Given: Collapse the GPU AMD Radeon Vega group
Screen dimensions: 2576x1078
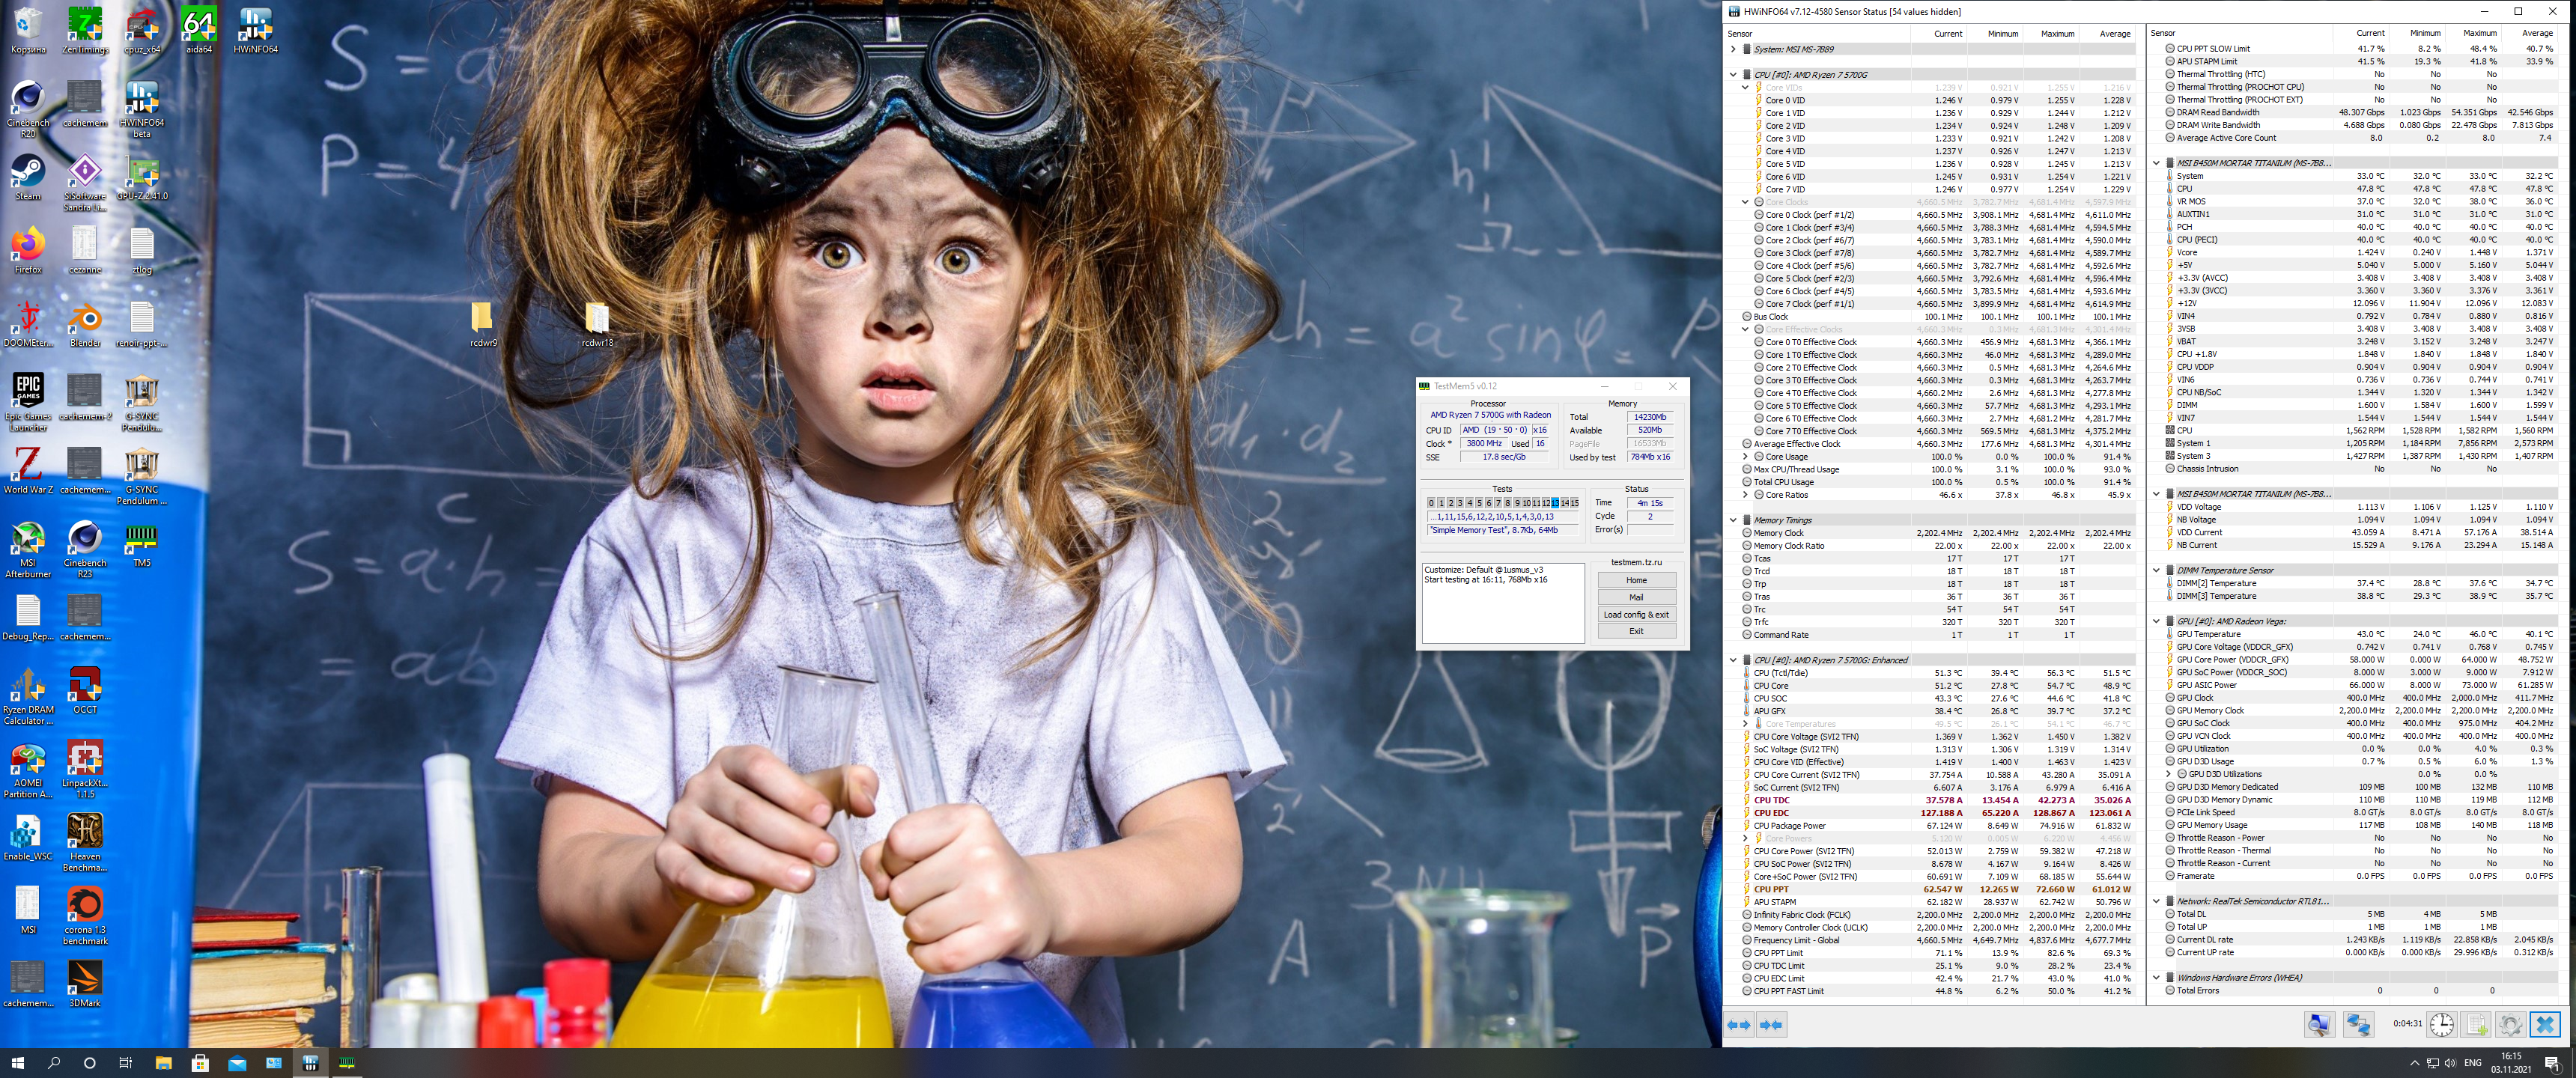Looking at the screenshot, I should click(2156, 621).
